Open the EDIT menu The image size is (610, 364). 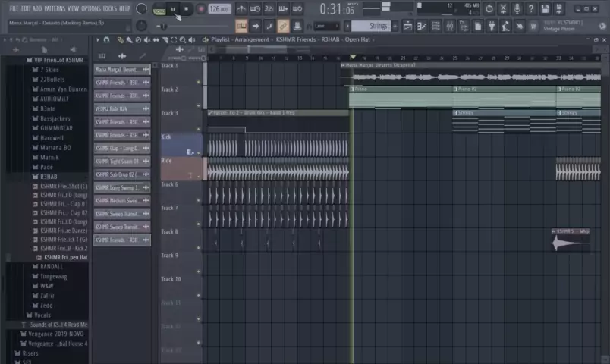point(26,8)
